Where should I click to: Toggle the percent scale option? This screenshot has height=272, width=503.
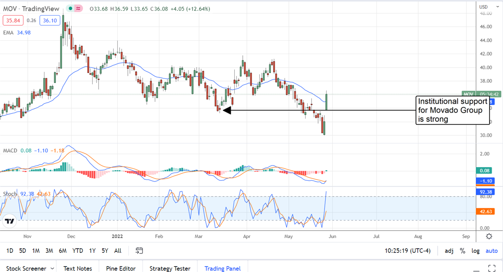tap(463, 251)
